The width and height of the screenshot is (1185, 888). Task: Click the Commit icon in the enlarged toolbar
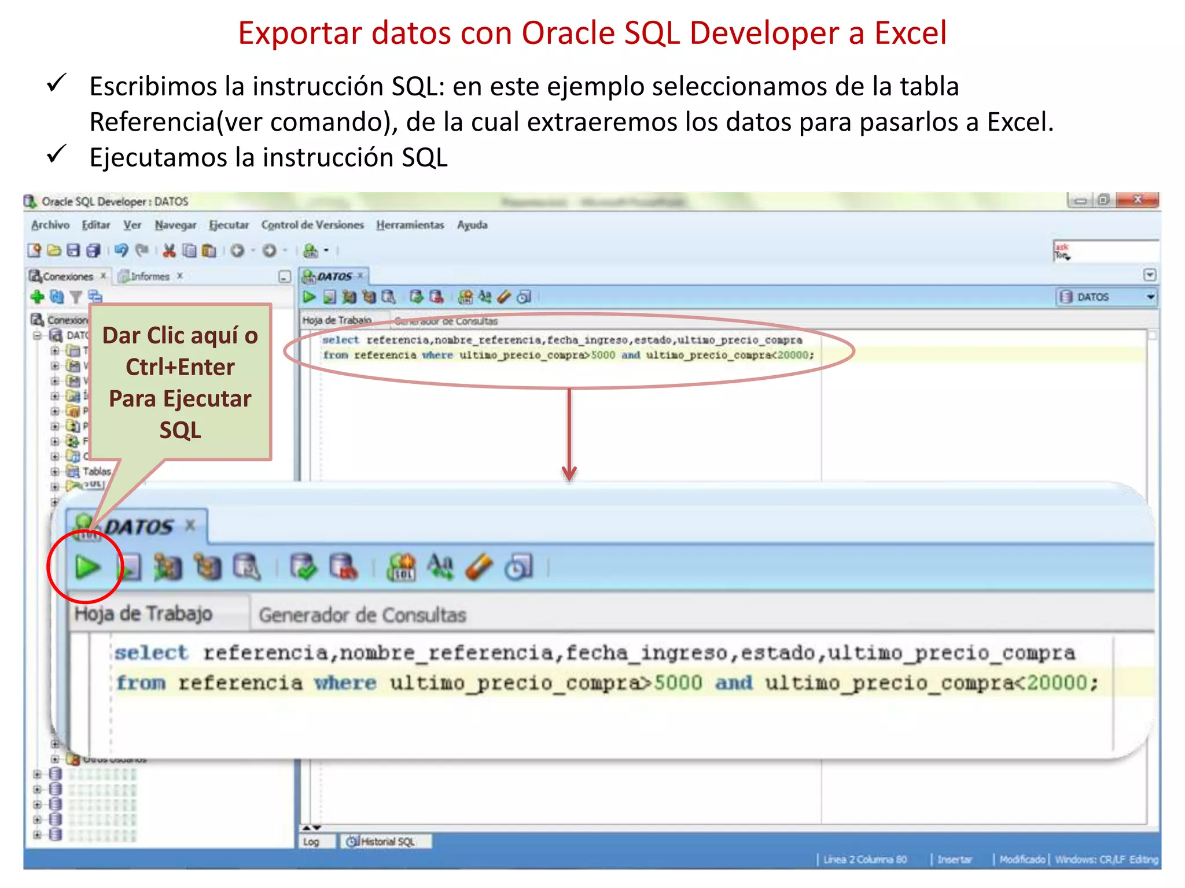(303, 567)
